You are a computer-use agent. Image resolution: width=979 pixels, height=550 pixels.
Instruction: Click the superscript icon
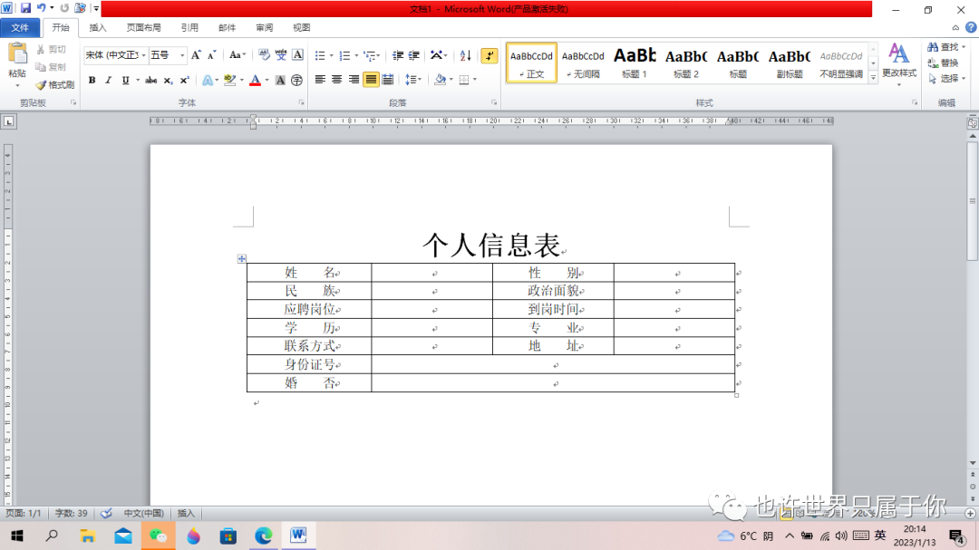184,80
